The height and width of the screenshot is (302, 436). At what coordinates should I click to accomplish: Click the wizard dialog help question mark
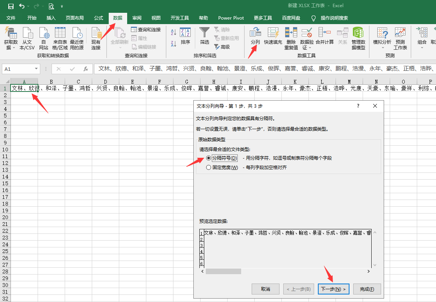click(358, 106)
